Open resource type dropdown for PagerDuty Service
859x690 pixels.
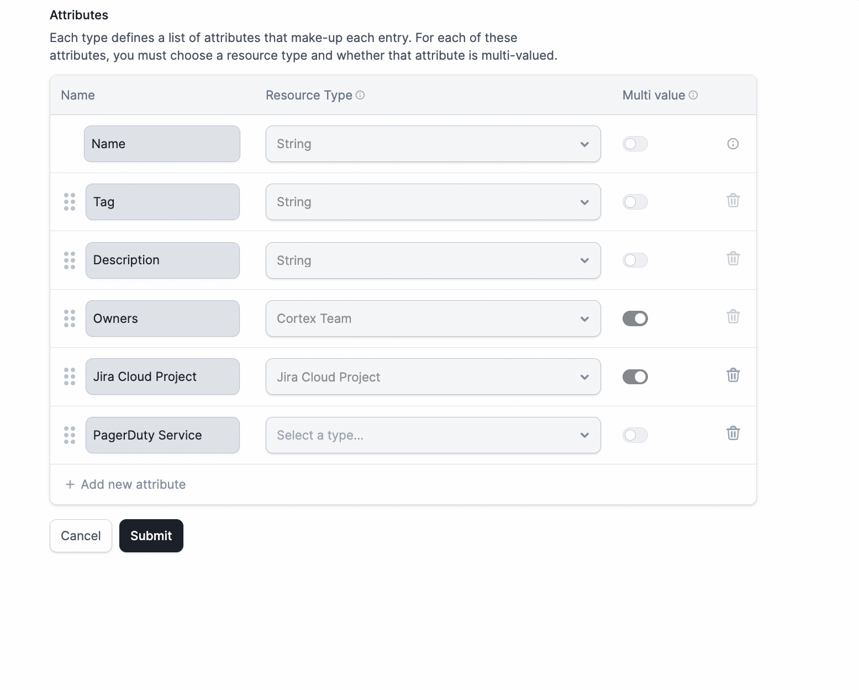coord(433,435)
